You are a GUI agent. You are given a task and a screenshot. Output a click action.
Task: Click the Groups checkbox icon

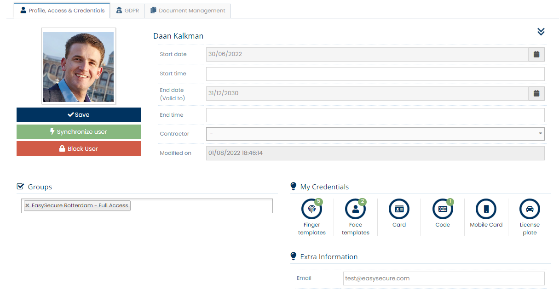[x=20, y=187]
